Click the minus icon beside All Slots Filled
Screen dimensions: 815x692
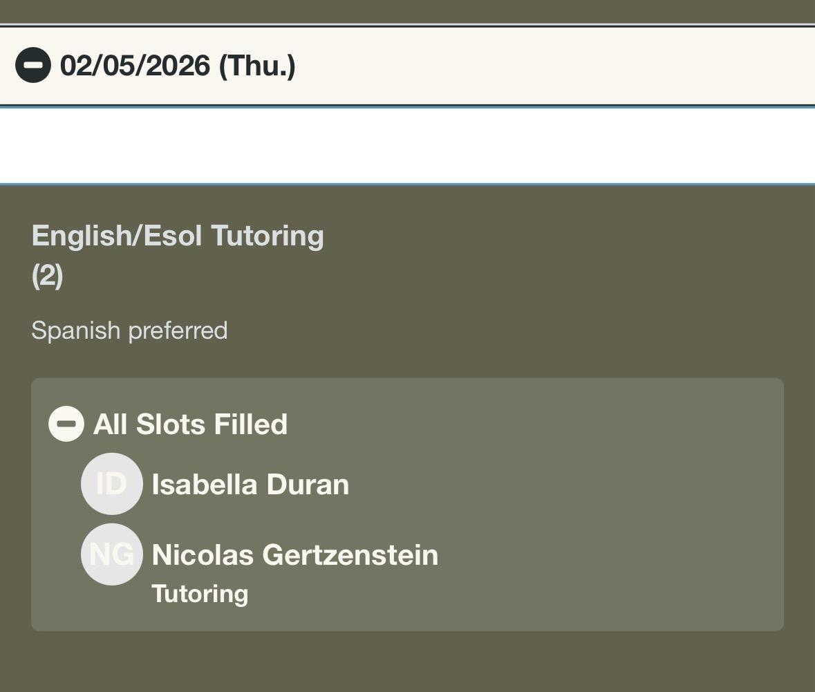click(66, 424)
